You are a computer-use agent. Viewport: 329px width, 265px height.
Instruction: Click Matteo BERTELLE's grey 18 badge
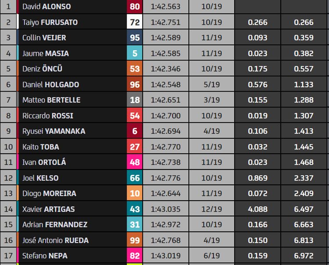[135, 100]
